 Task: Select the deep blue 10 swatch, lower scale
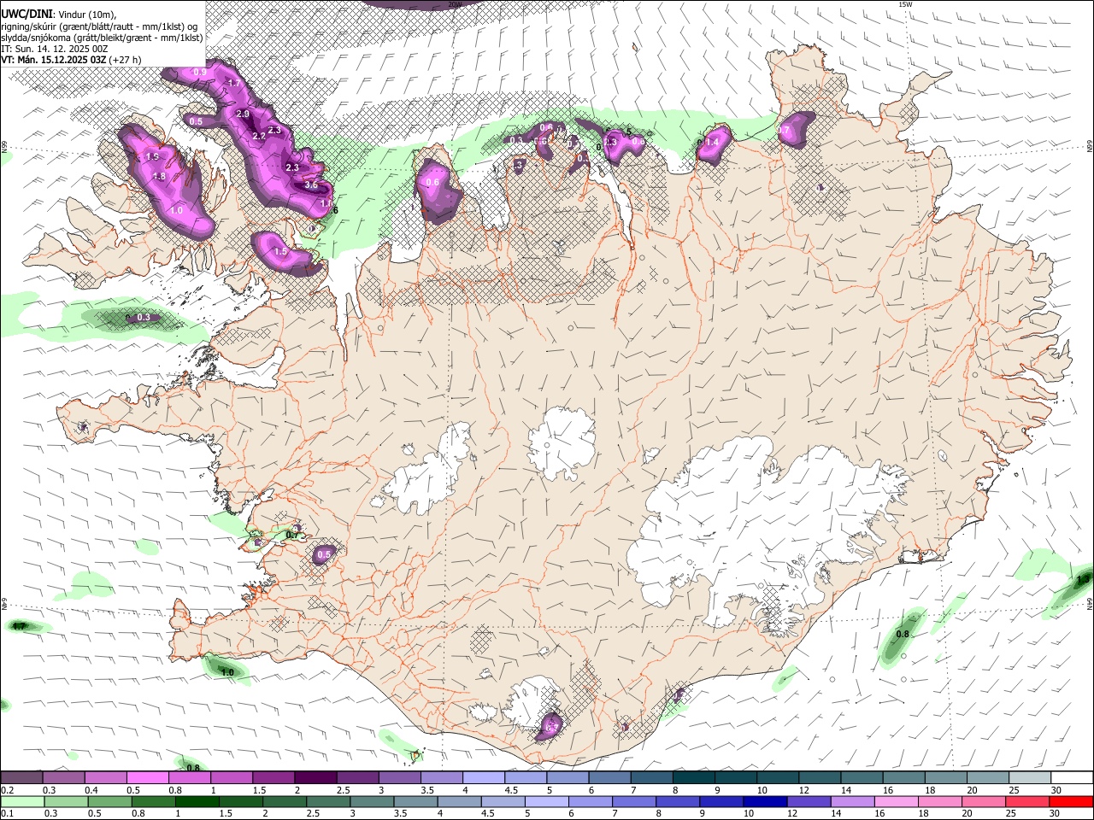pyautogui.click(x=766, y=801)
